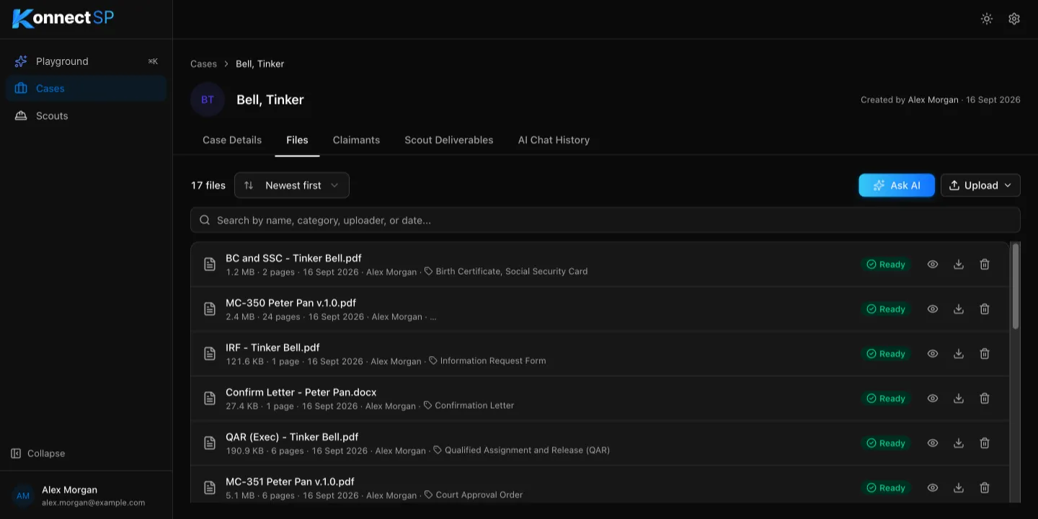Click the file list scrollbar
Screen dimensions: 1038x519
[x=1016, y=285]
